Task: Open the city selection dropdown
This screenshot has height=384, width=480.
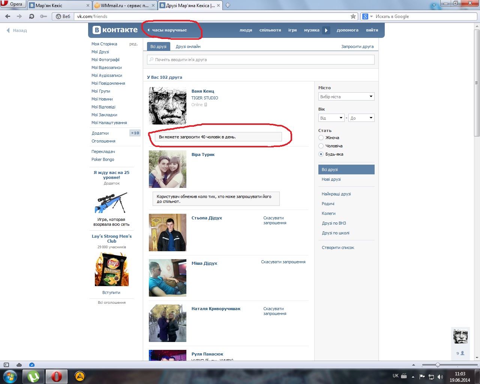Action: (346, 97)
